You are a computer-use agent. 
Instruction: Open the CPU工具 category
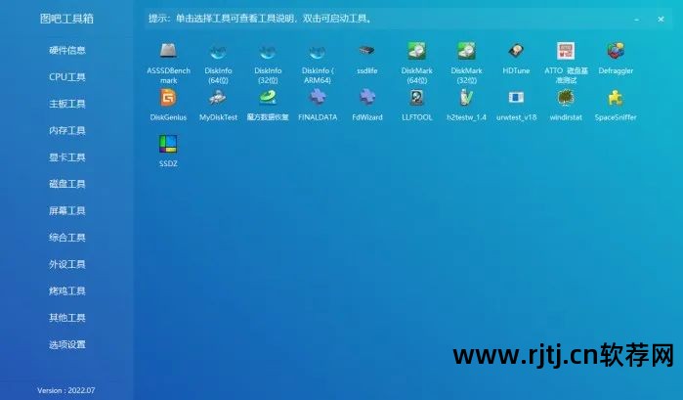(67, 76)
